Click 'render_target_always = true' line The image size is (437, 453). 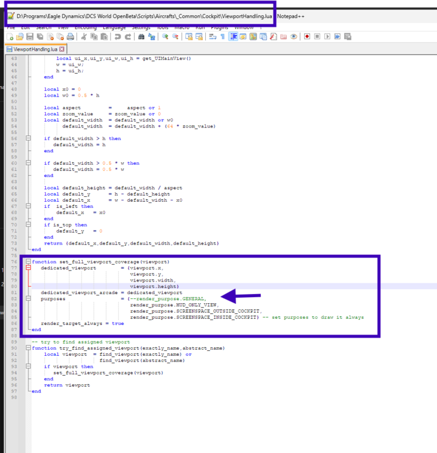(82, 323)
